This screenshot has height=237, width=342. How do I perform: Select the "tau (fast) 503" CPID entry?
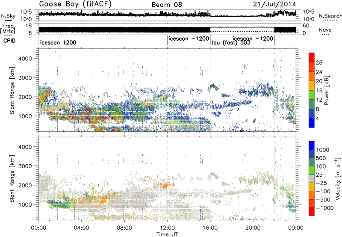pos(231,43)
